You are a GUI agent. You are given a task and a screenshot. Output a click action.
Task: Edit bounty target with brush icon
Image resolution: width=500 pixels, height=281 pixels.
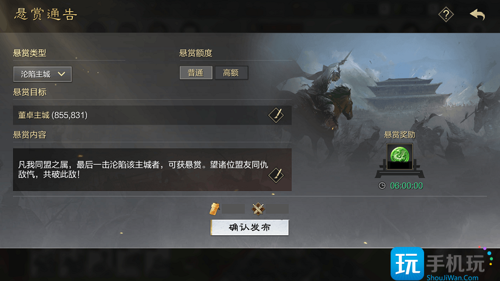pyautogui.click(x=276, y=115)
